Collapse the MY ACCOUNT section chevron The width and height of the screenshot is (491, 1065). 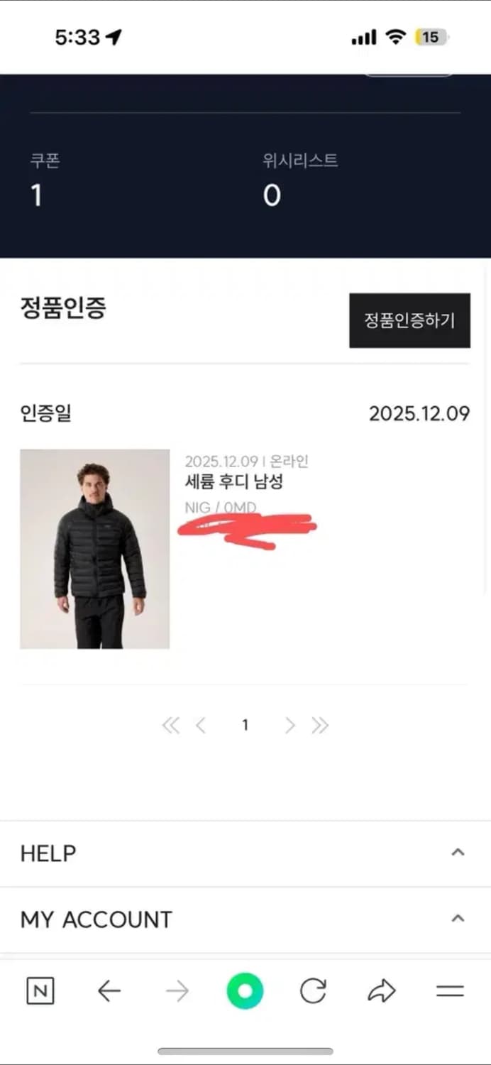(x=458, y=919)
